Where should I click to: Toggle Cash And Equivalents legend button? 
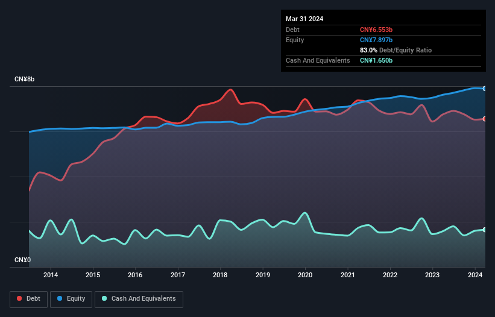pyautogui.click(x=139, y=299)
